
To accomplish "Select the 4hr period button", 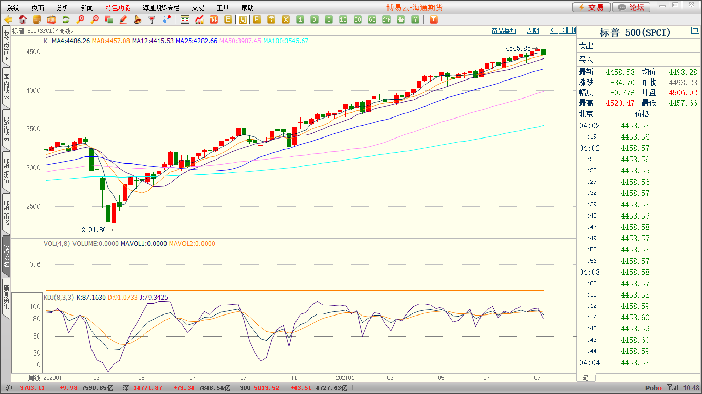I will coord(401,19).
